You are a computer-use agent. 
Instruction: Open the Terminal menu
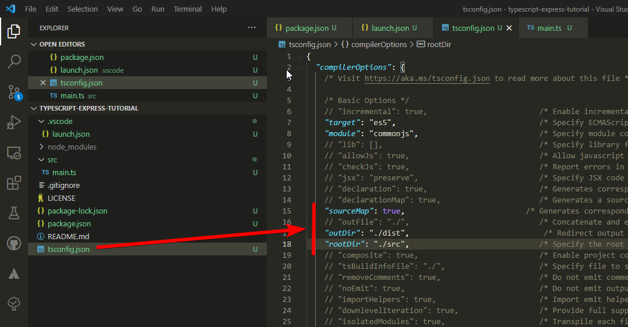(187, 9)
